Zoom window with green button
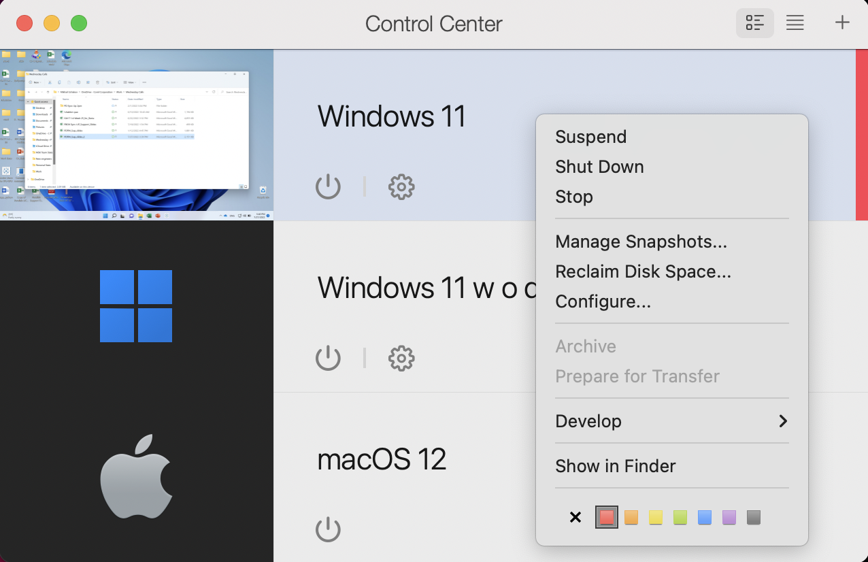Viewport: 868px width, 562px height. (79, 23)
